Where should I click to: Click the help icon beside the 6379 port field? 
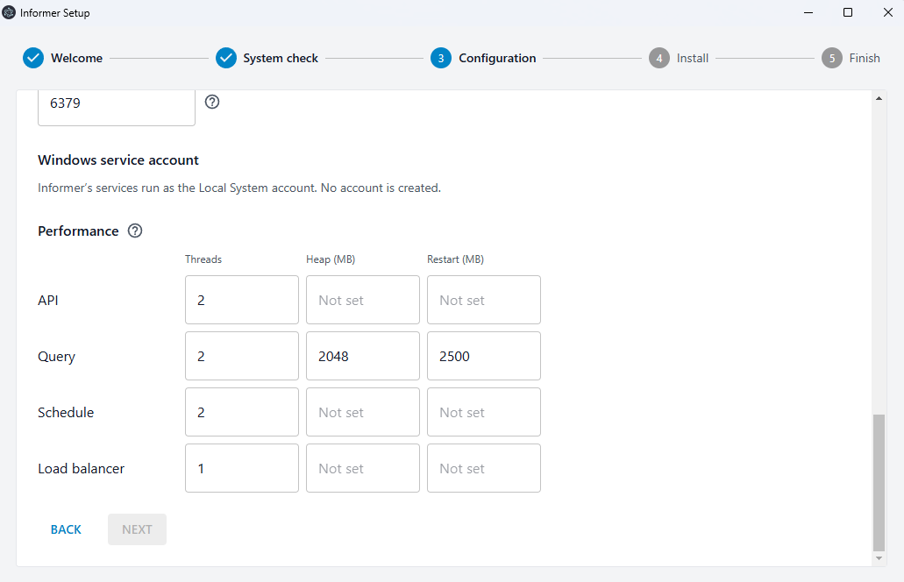pyautogui.click(x=212, y=102)
